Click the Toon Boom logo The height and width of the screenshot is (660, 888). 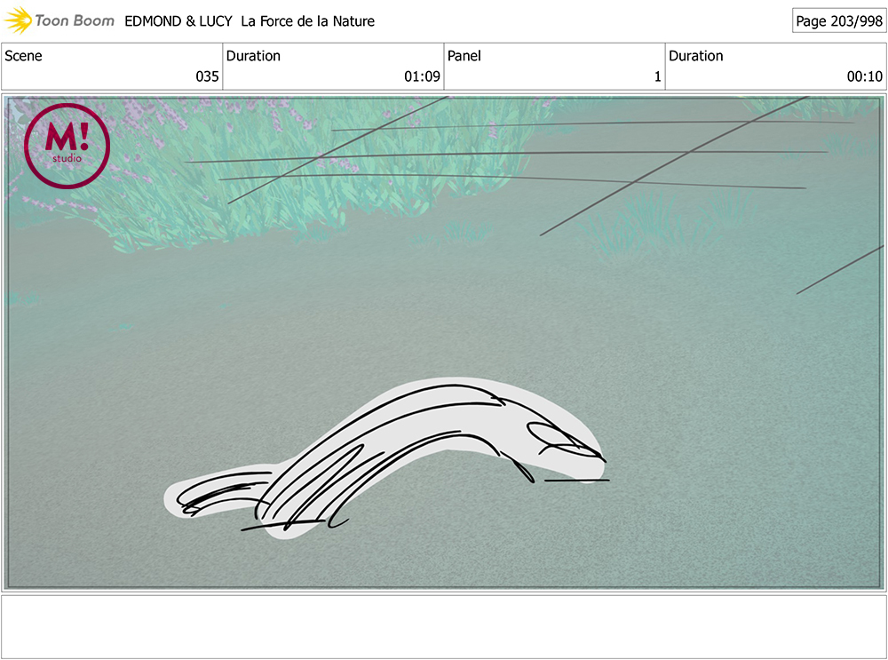click(59, 20)
